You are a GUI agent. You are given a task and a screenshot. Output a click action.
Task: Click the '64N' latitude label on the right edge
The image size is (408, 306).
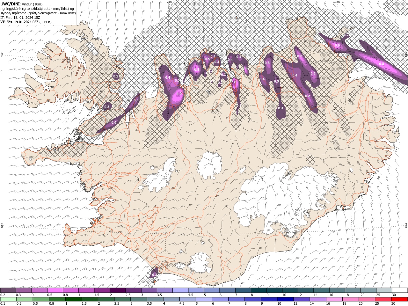click(x=406, y=226)
